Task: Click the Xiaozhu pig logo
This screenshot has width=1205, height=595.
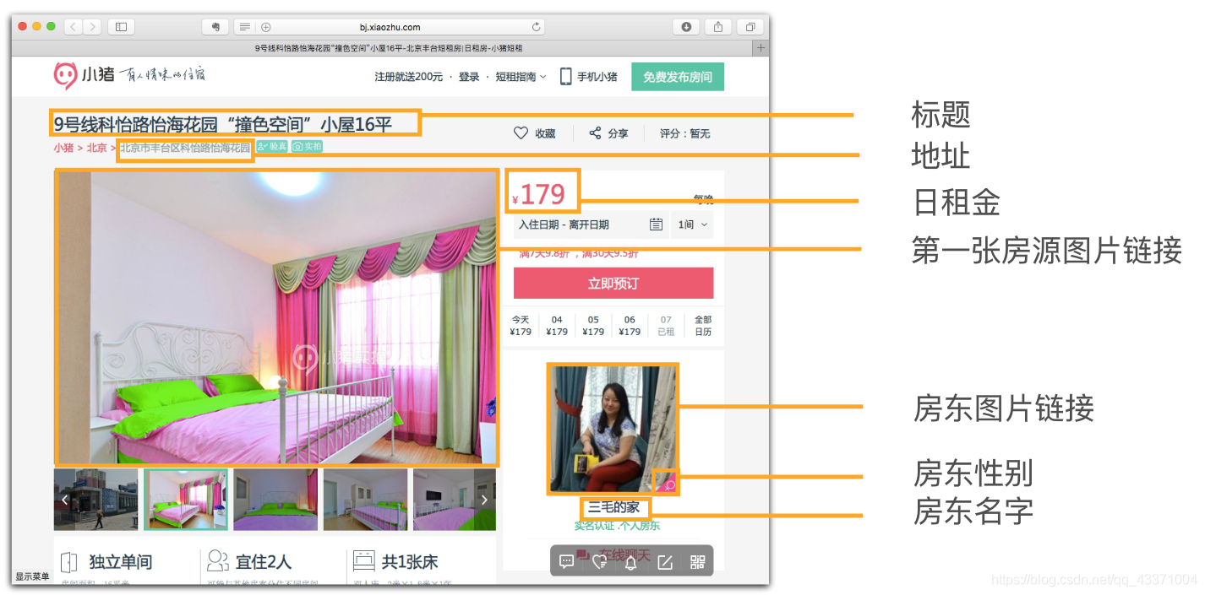Action: tap(66, 75)
